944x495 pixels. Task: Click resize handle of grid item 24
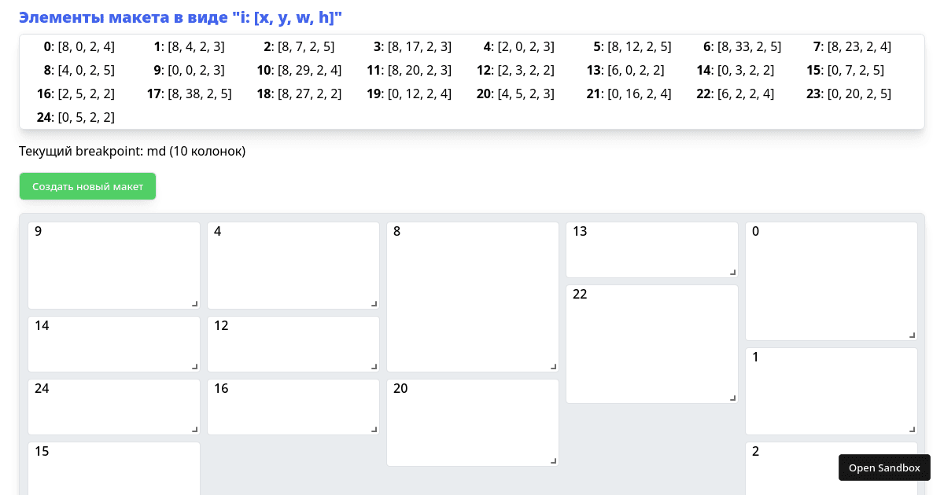pos(194,429)
